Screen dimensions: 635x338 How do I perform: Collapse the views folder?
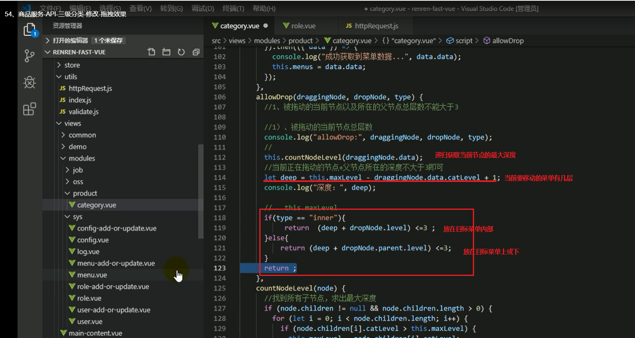click(59, 123)
